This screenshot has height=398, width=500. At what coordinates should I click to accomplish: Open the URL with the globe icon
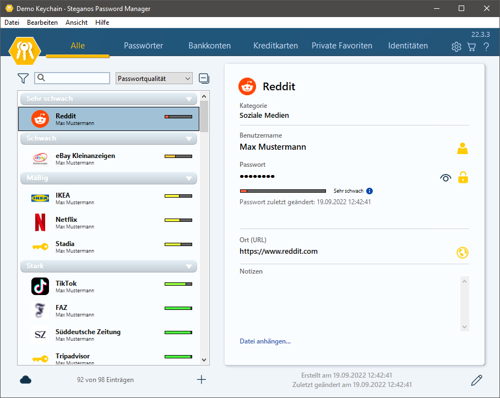[x=463, y=253]
